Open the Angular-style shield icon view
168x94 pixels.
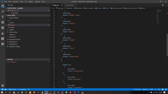[x=3, y=44]
